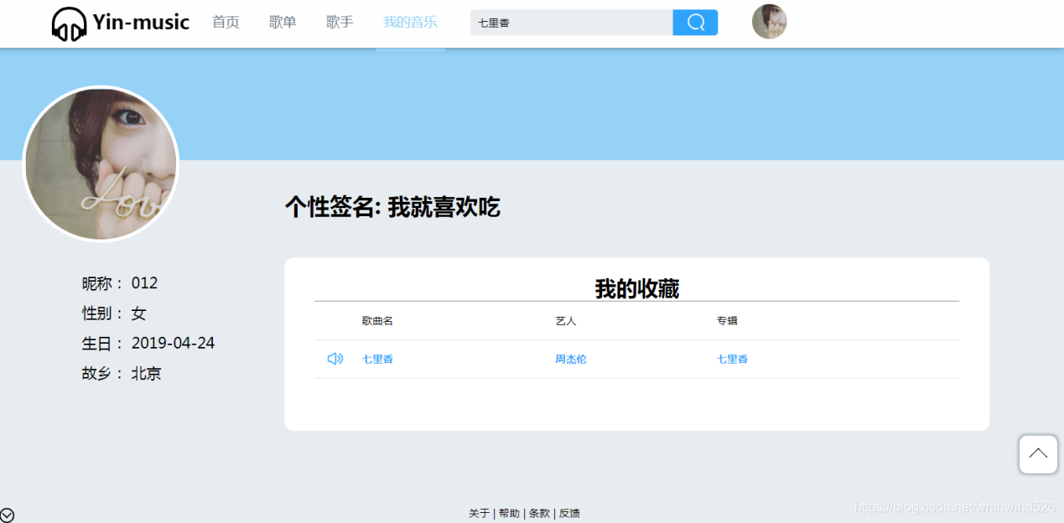Open the 歌单 tab
This screenshot has height=523, width=1064.
283,23
